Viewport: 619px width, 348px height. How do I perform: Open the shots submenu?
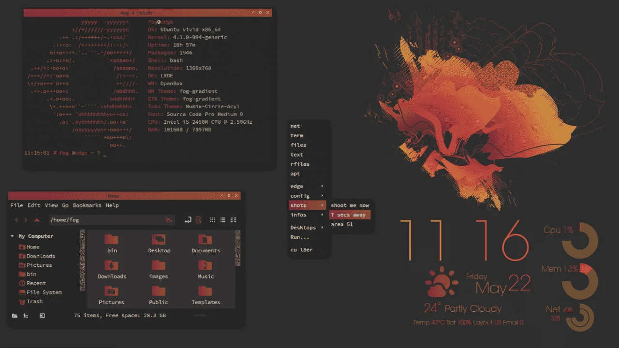307,205
